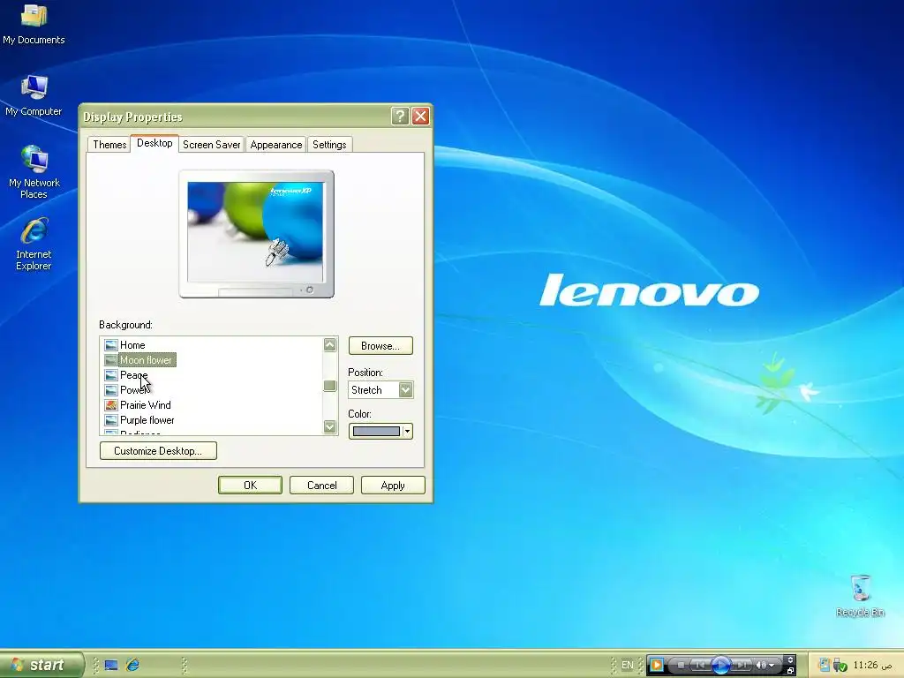Switch to the Themes tab

109,145
